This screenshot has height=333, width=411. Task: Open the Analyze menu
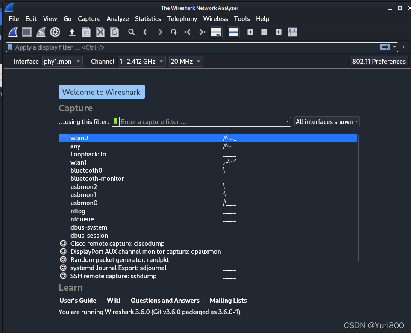[117, 19]
